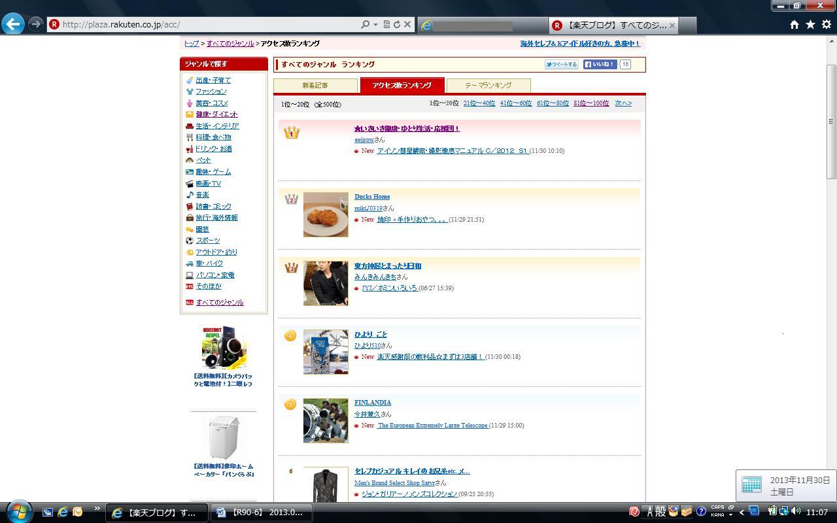Click the Windows Start orb
837x523 pixels.
click(18, 512)
